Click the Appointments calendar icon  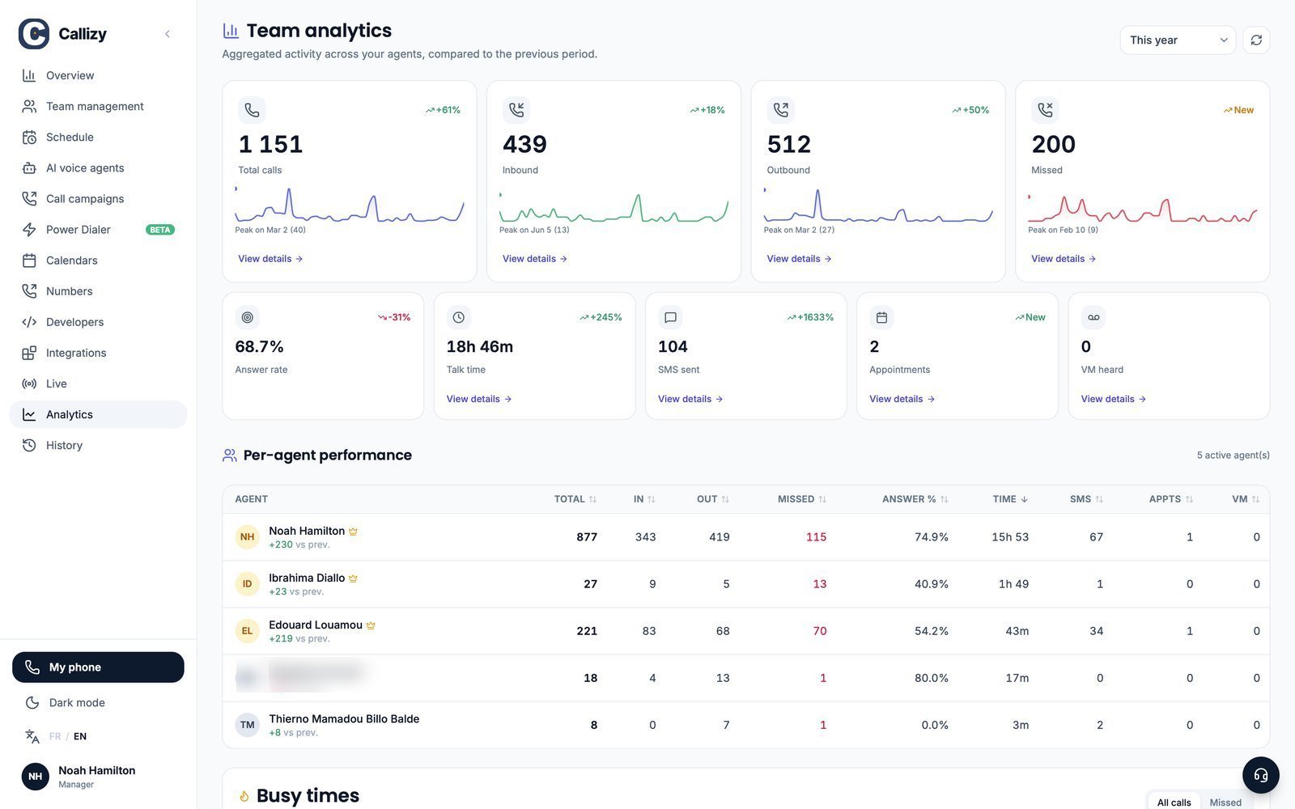(x=882, y=318)
